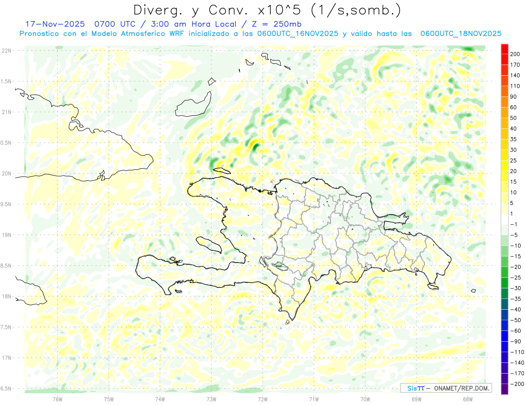Pick the green swatch between -20 and -25
The width and height of the screenshot is (525, 405).
pyautogui.click(x=504, y=272)
